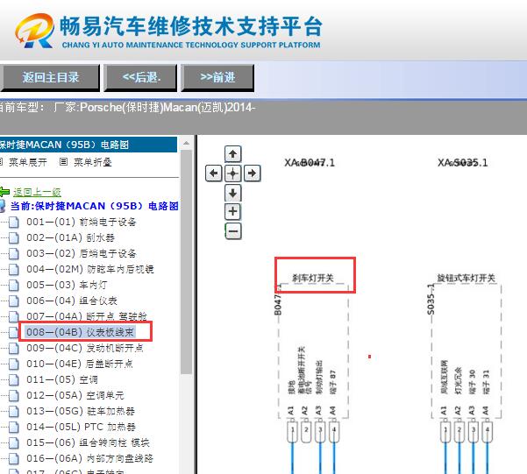Click the XA.B047.1 connector label
527x474 pixels.
(x=310, y=163)
